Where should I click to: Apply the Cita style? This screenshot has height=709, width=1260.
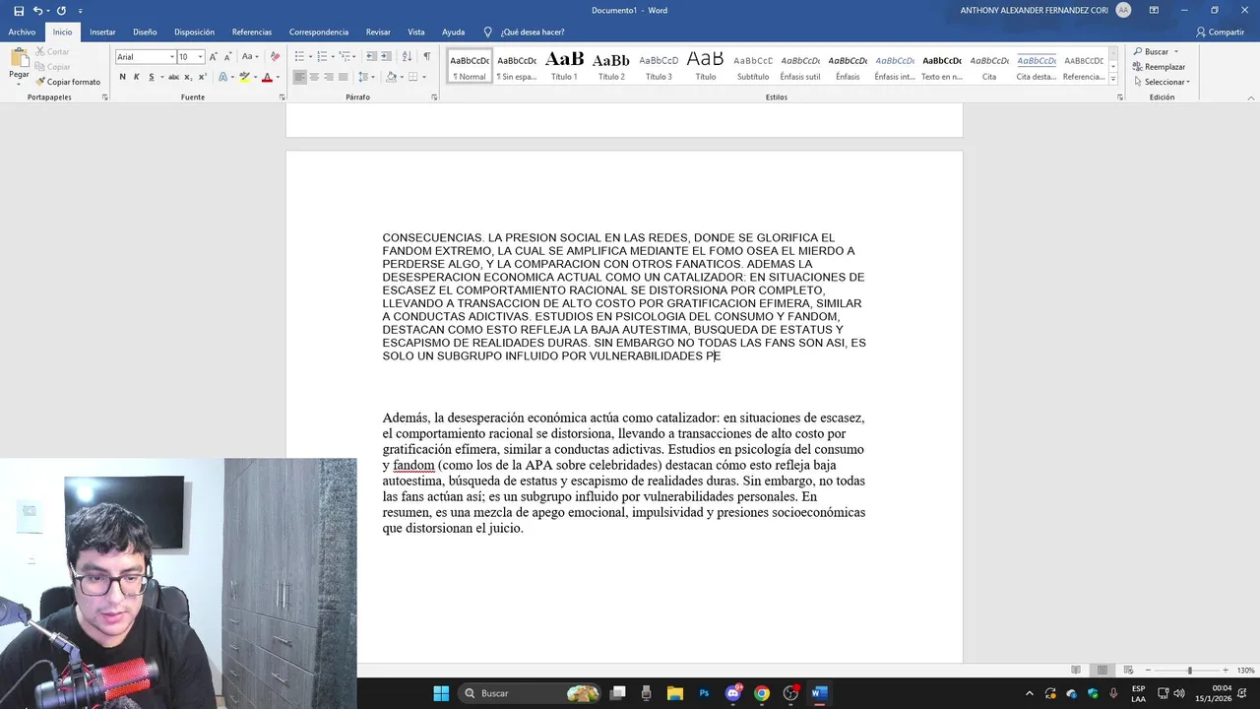[x=989, y=66]
